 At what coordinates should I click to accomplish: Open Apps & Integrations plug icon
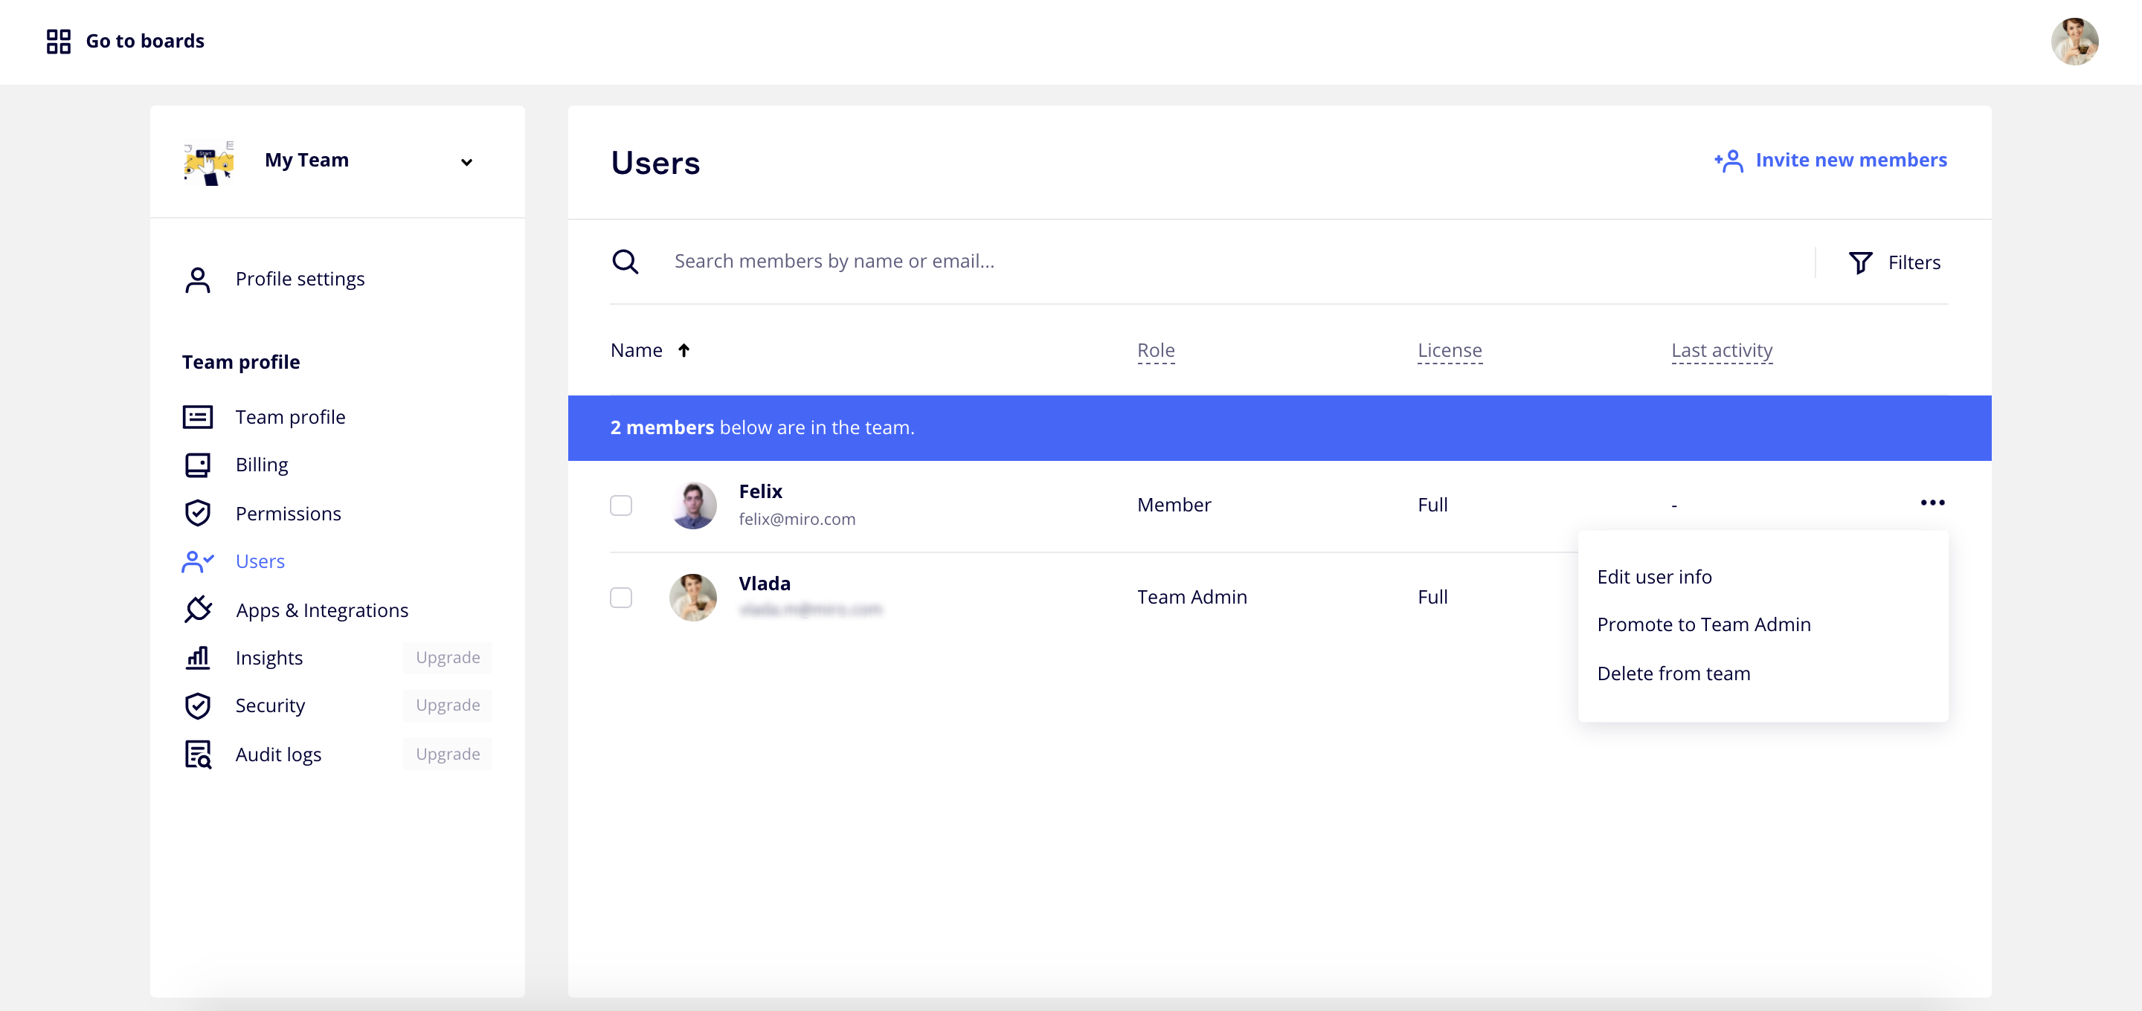pyautogui.click(x=197, y=610)
